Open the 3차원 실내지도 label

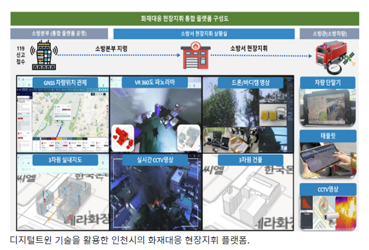pyautogui.click(x=65, y=160)
